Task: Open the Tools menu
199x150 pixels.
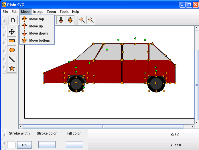Action: [x=64, y=12]
